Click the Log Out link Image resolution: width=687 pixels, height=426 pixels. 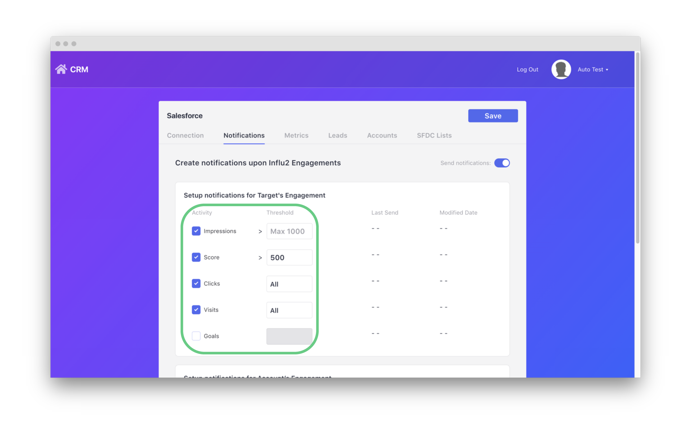[x=527, y=69]
